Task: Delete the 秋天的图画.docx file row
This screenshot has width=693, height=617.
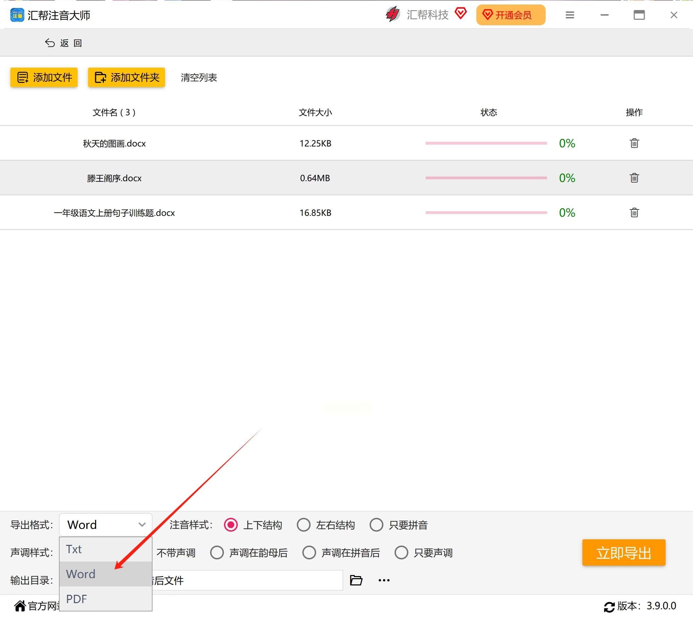Action: 634,143
